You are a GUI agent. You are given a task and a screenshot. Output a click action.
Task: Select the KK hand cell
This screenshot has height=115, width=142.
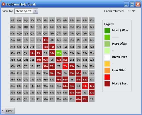click(x=19, y=27)
